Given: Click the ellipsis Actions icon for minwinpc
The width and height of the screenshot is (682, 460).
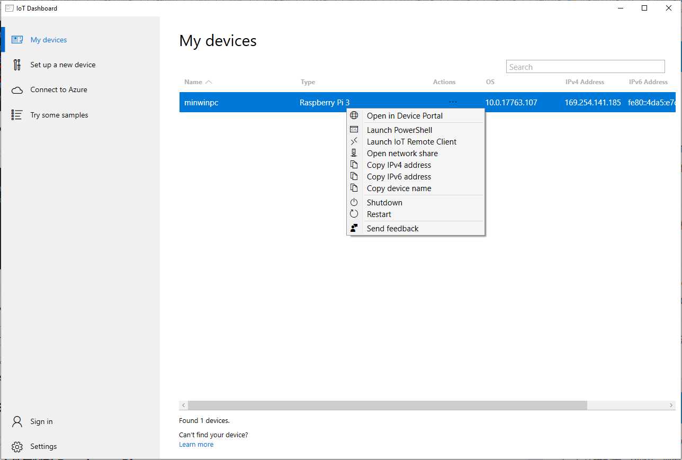Looking at the screenshot, I should coord(453,102).
